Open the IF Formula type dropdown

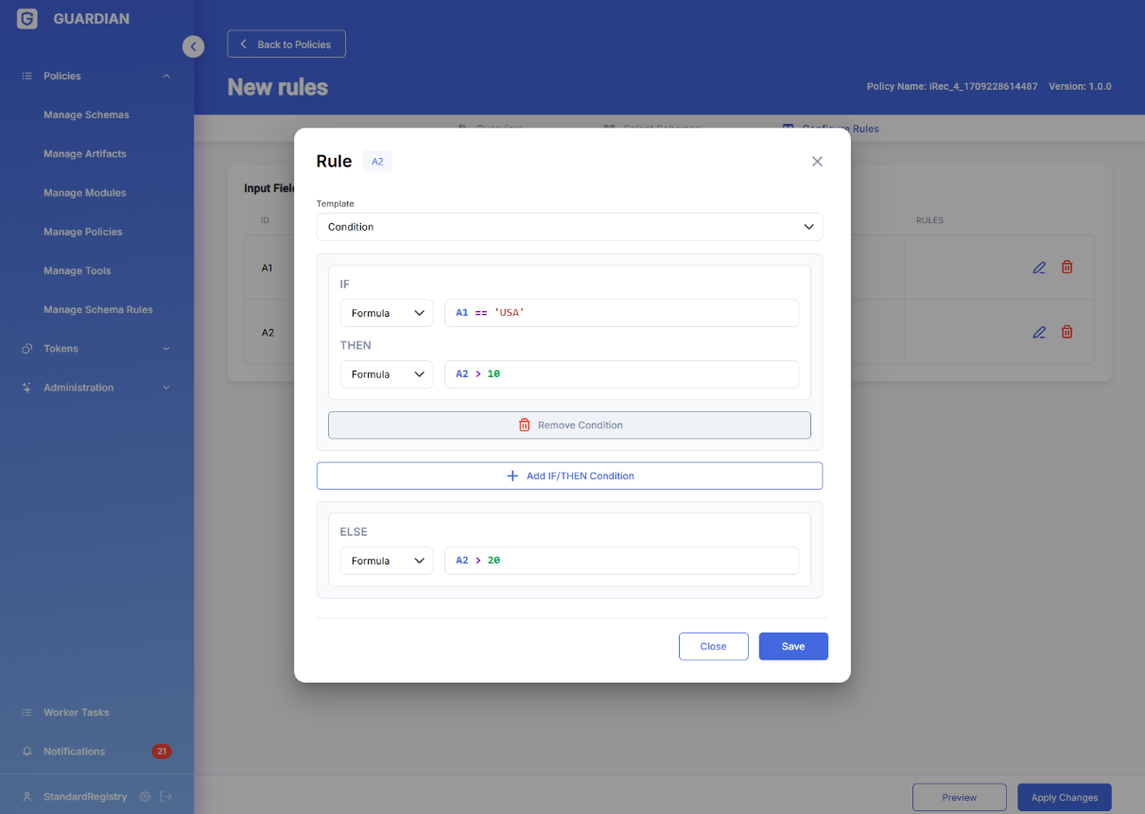point(386,313)
